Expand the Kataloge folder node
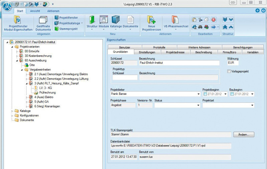This screenshot has height=169, width=267. (12, 111)
